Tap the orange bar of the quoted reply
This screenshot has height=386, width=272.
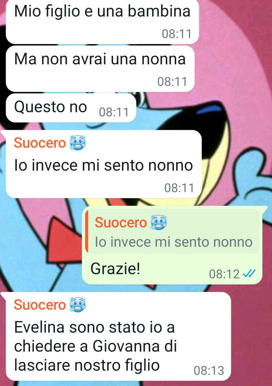point(87,231)
